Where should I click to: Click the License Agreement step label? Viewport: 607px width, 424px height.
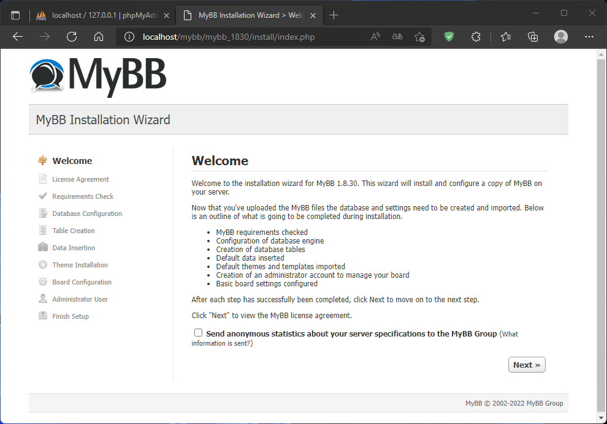(80, 179)
